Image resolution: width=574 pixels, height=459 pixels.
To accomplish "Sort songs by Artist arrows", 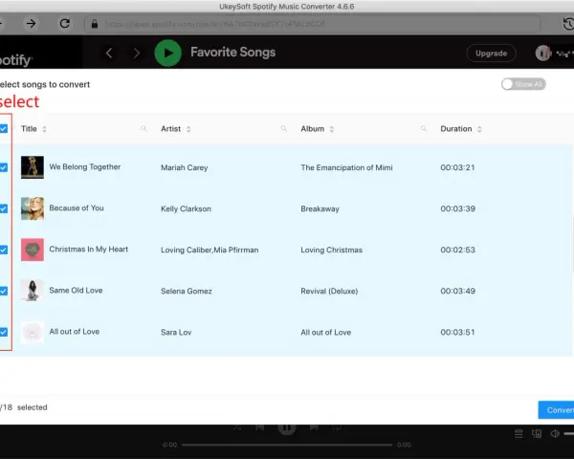I will point(188,129).
